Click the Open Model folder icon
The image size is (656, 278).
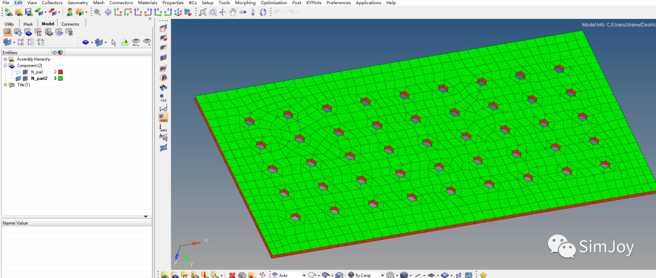(x=18, y=12)
